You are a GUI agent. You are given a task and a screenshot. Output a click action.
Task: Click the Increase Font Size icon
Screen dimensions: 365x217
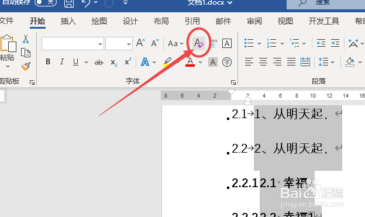140,43
